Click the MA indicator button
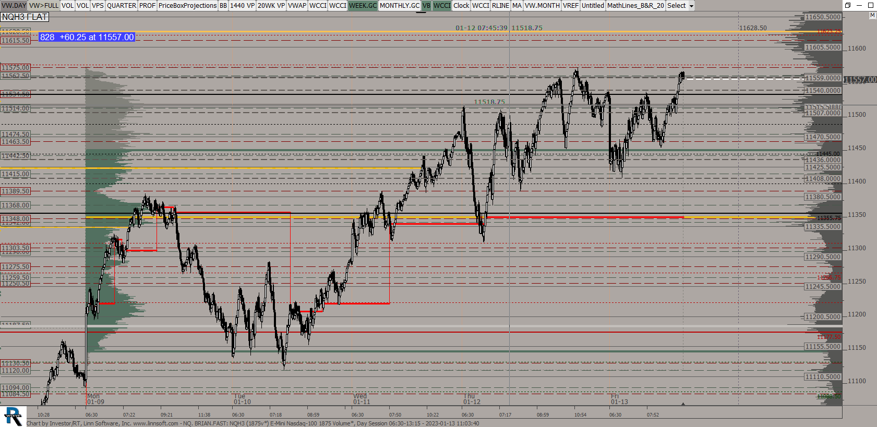The width and height of the screenshot is (877, 427). click(516, 6)
